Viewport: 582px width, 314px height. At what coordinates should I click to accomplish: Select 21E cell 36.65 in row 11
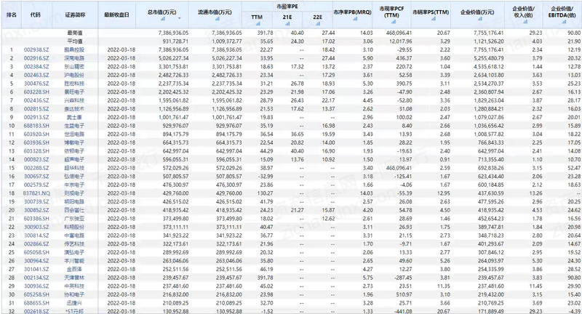point(297,134)
